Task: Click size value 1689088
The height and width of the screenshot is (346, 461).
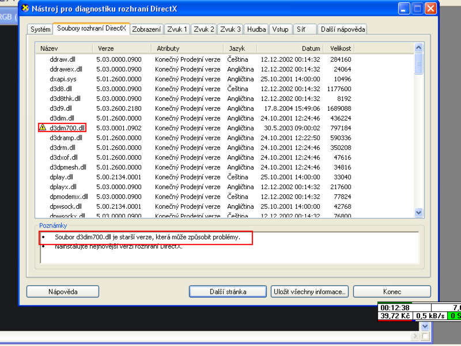Action: tap(339, 108)
